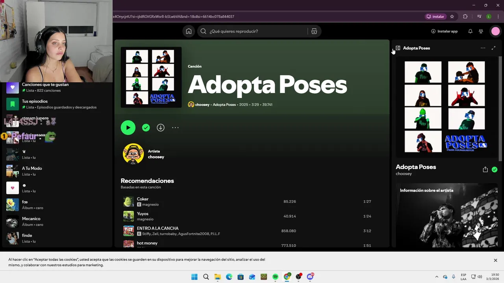Open browser media control icon
The image size is (504, 283).
point(479,17)
